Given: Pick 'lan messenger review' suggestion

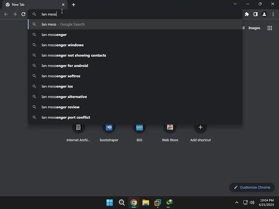Looking at the screenshot, I should (x=135, y=107).
